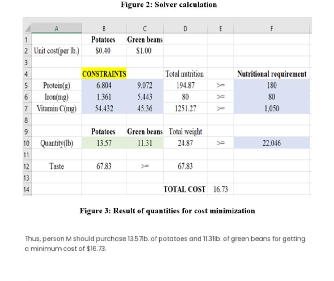The image size is (334, 281).
Task: Click the Iron(mg) total nutrition cell showing 80
Action: [x=185, y=97]
